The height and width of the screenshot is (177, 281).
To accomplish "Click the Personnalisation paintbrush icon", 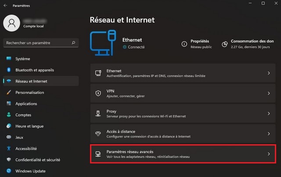I will coord(9,93).
